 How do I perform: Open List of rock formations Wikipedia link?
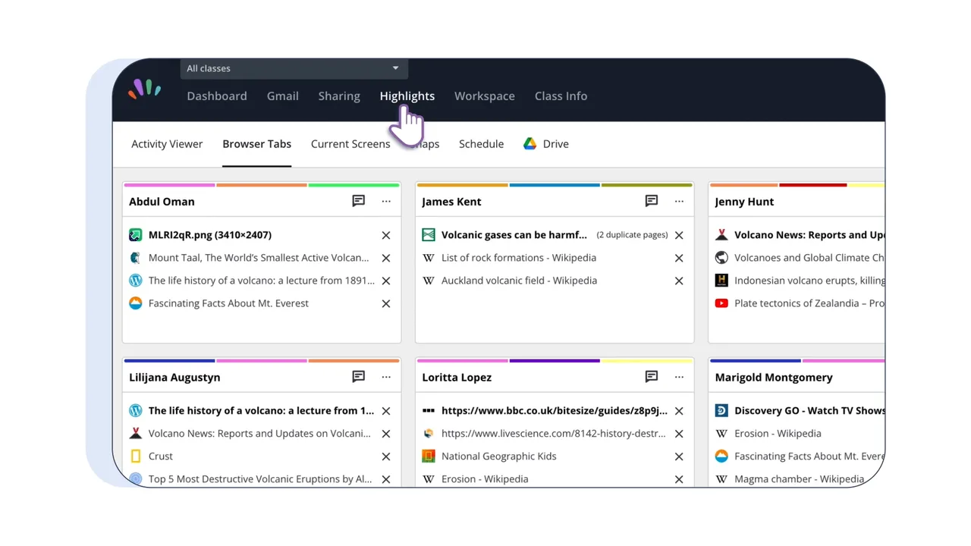click(x=519, y=258)
